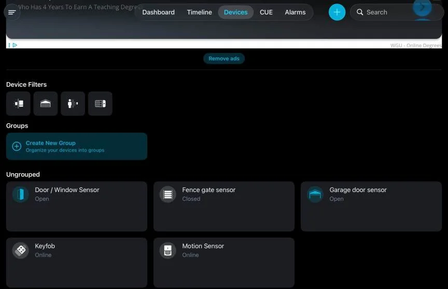Click Create New Group button

pos(77,146)
